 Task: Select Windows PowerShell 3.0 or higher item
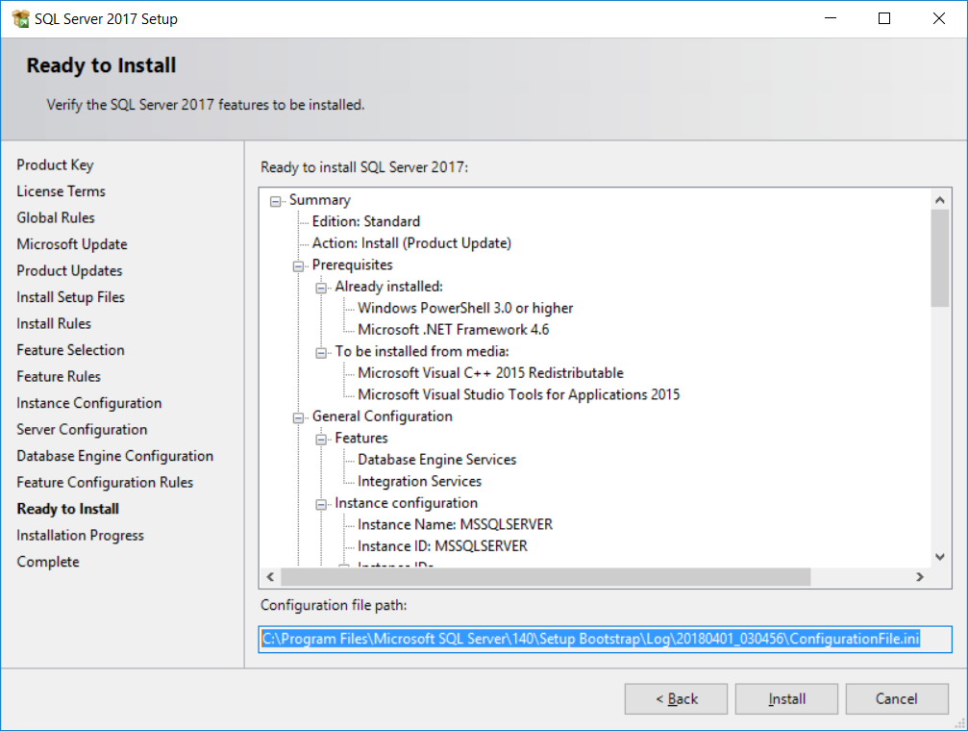(x=465, y=309)
